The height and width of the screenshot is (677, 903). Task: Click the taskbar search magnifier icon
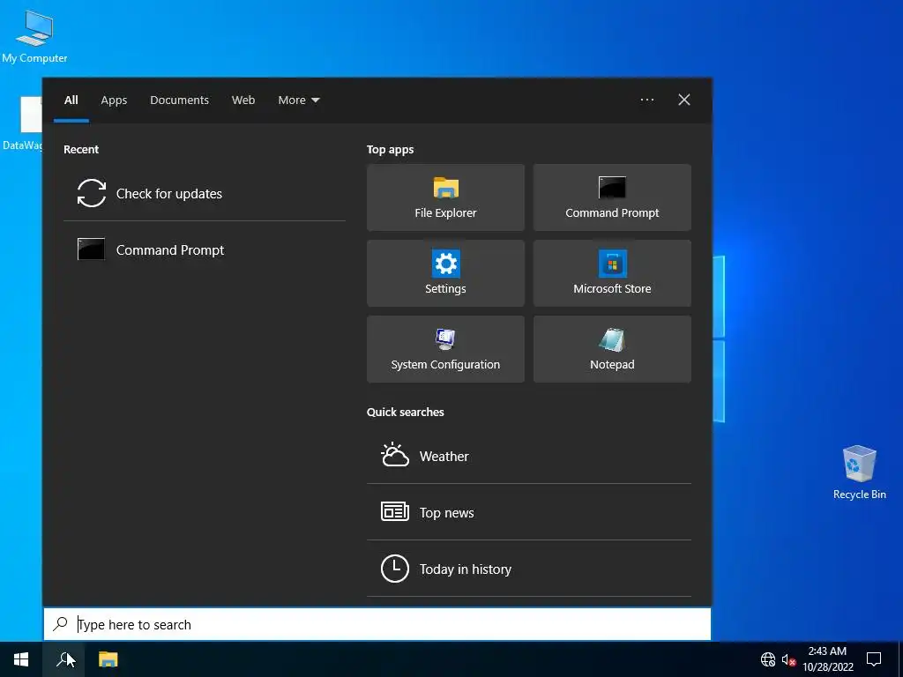tap(63, 659)
